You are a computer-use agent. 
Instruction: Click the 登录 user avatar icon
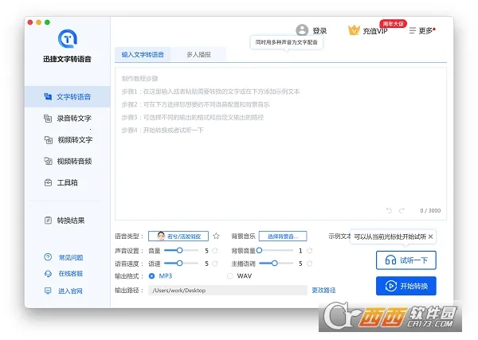click(301, 30)
